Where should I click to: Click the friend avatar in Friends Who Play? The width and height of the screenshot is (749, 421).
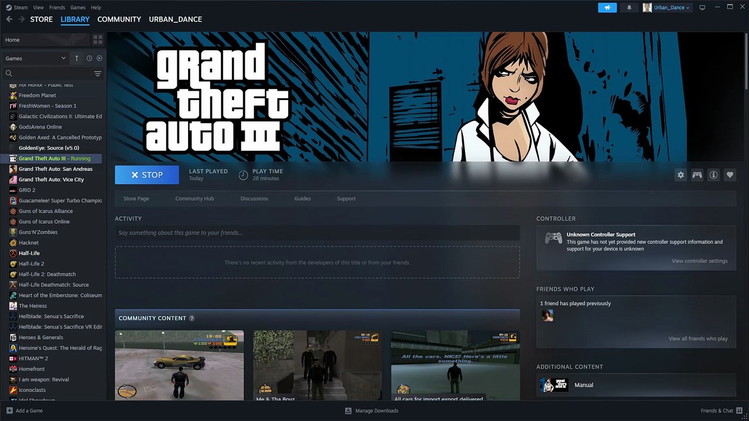[x=547, y=316]
